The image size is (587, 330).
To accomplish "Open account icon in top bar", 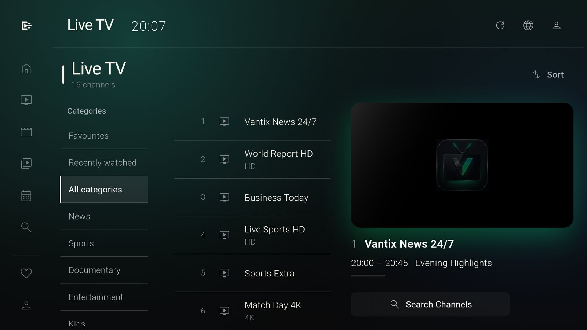I will (x=556, y=25).
